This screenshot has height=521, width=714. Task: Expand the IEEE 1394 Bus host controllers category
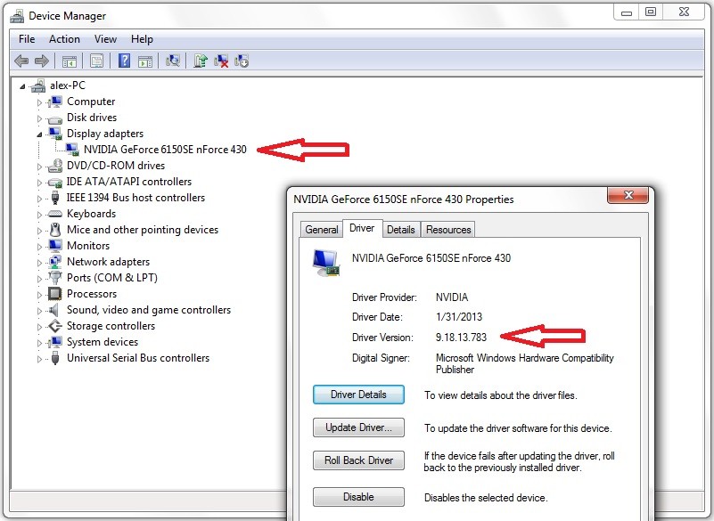[x=39, y=199]
